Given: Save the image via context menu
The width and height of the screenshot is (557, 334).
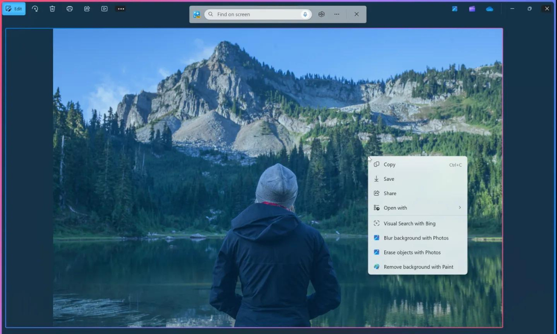Looking at the screenshot, I should pyautogui.click(x=389, y=179).
